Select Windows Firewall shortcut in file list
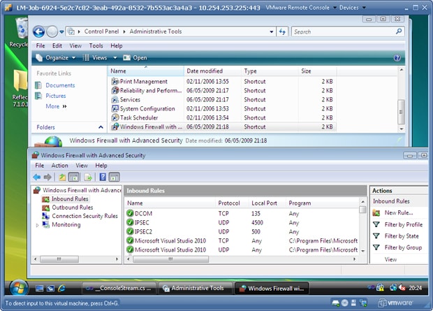Viewport: 433px width, 311px height. click(223, 127)
